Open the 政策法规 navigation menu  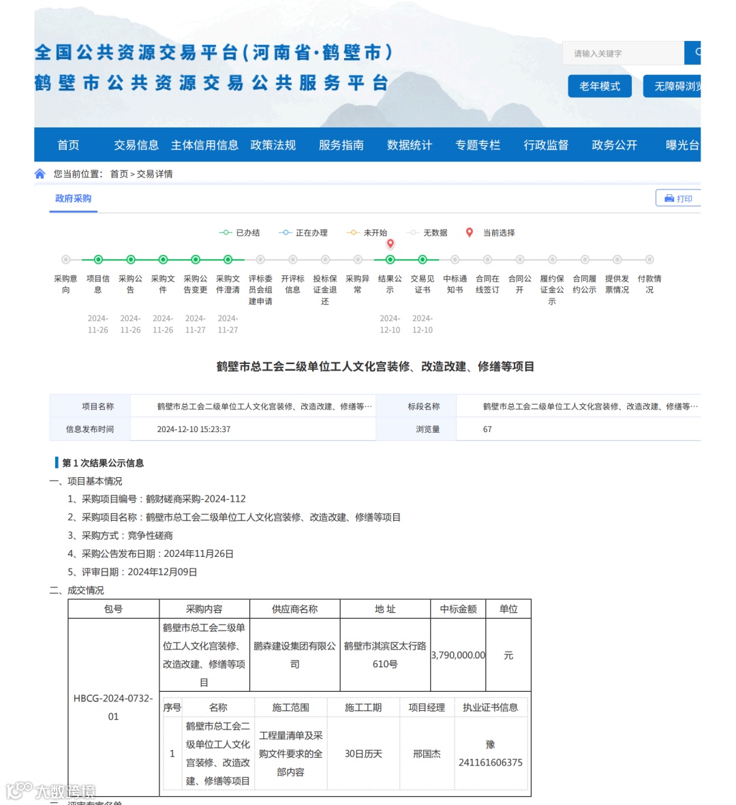(x=273, y=145)
